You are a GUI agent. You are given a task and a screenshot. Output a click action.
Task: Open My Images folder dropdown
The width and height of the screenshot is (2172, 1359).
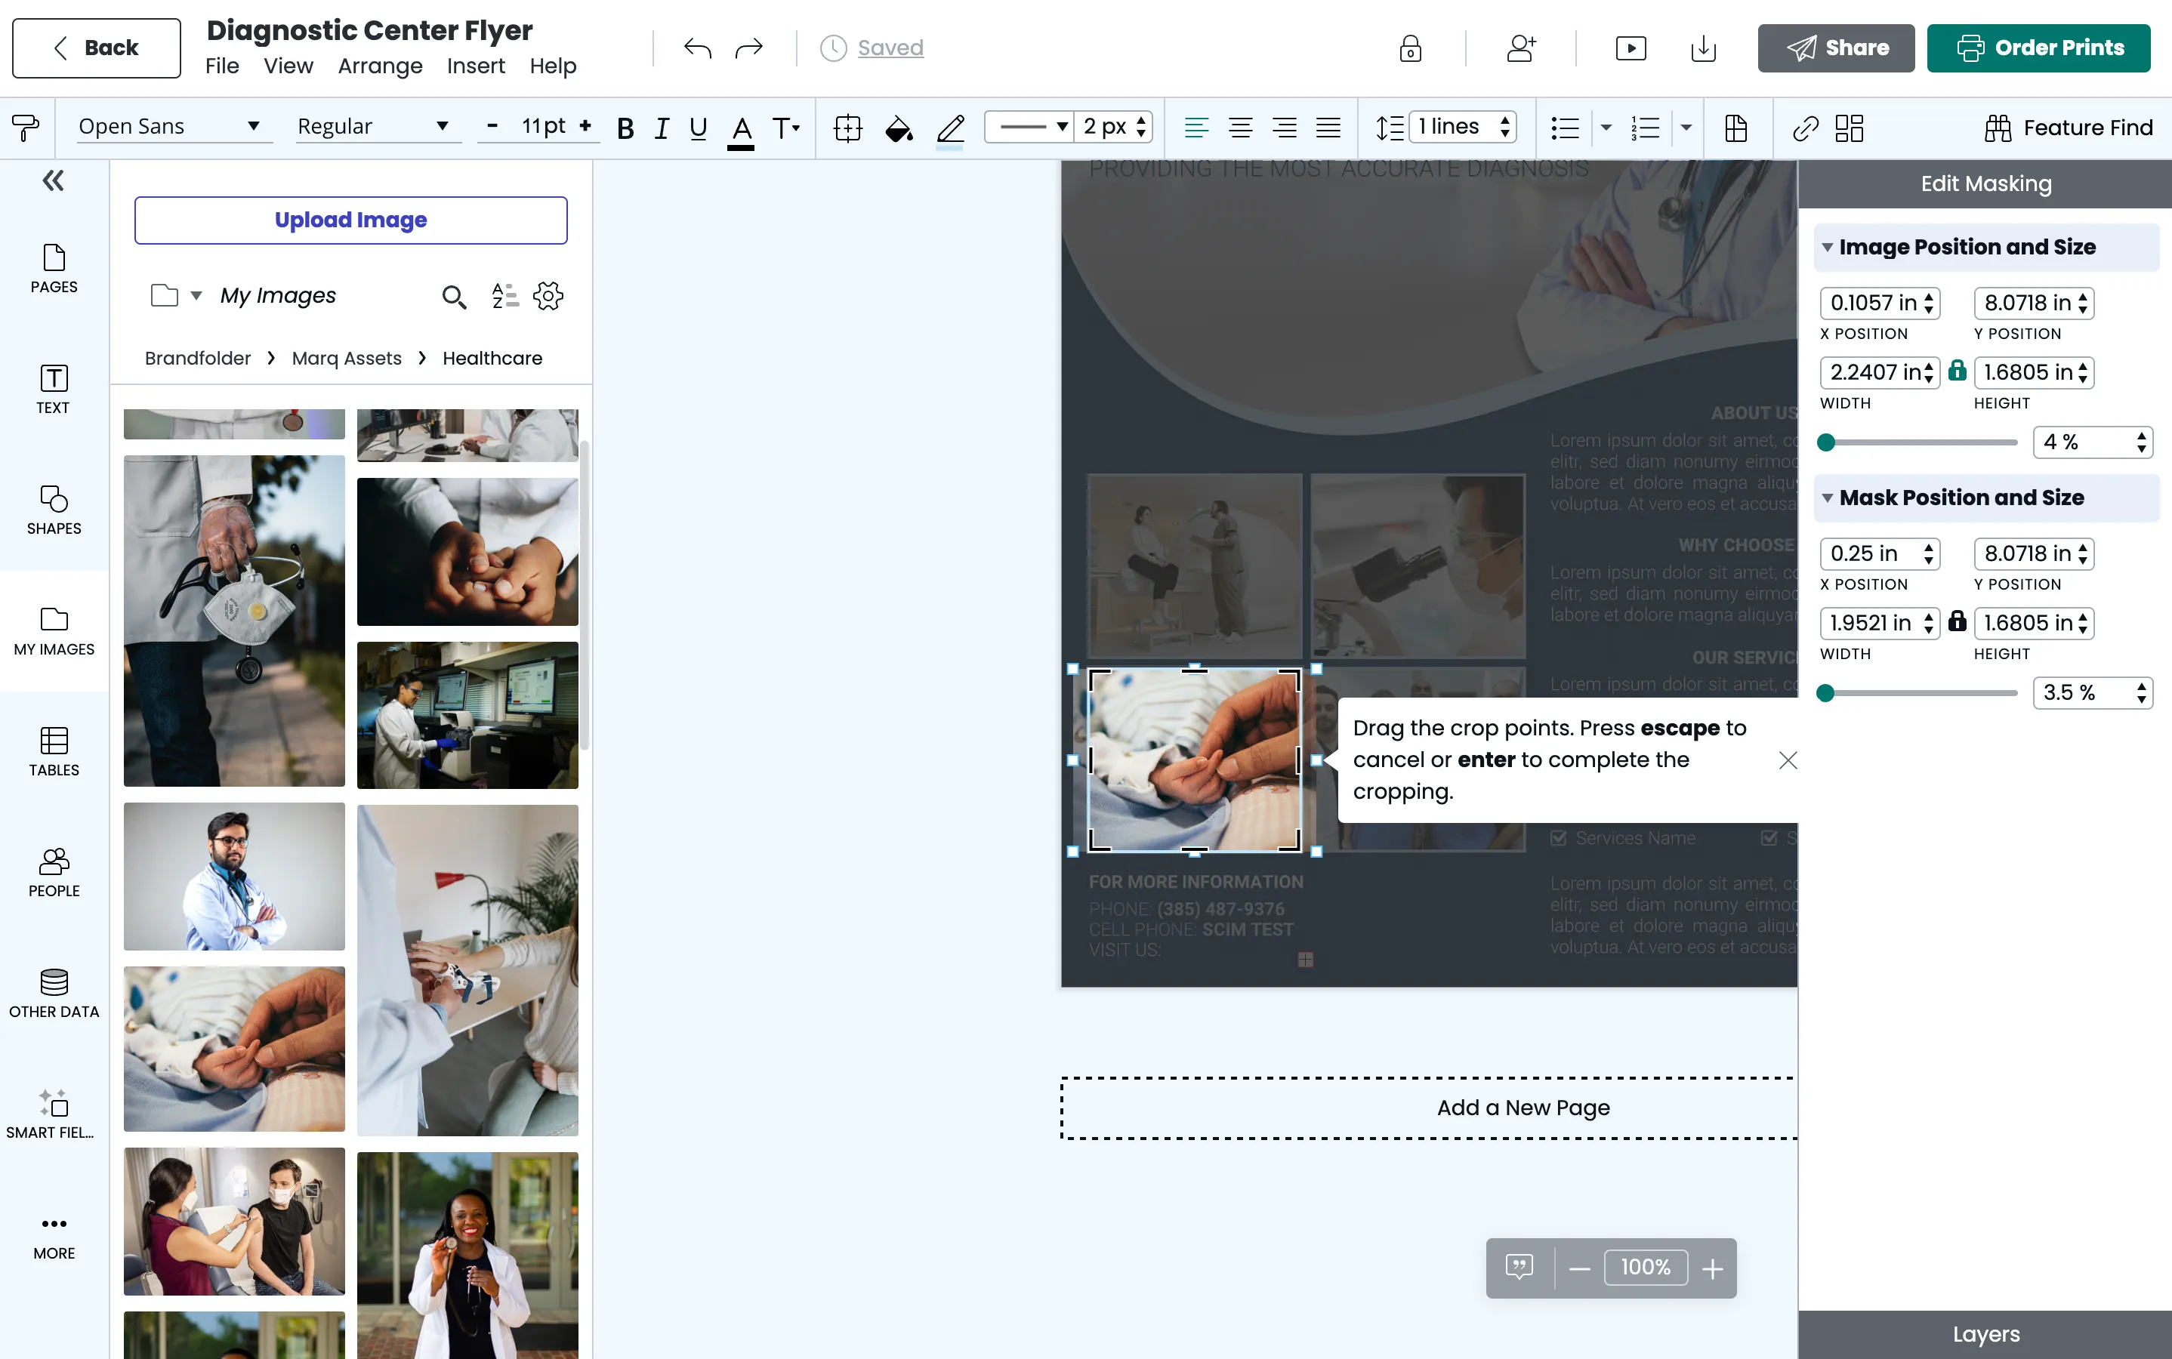(195, 296)
